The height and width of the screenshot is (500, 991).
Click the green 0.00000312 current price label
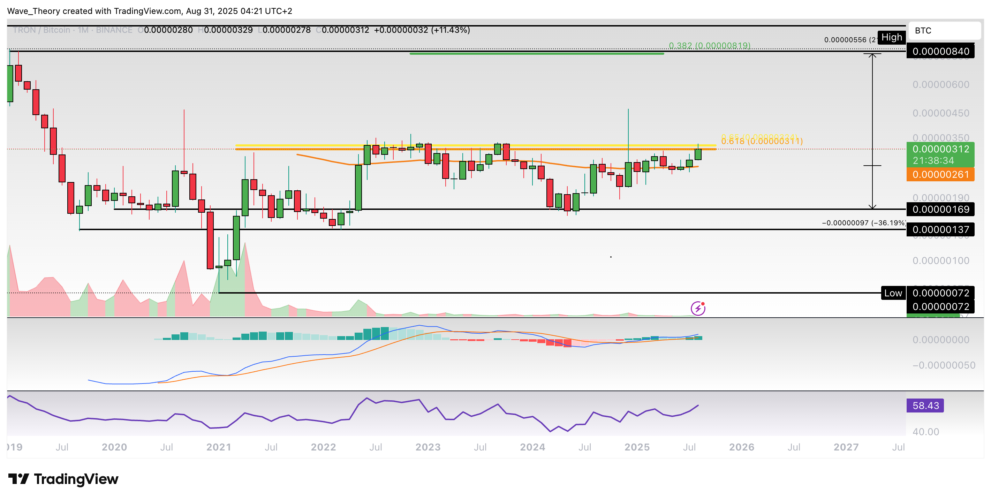[940, 149]
